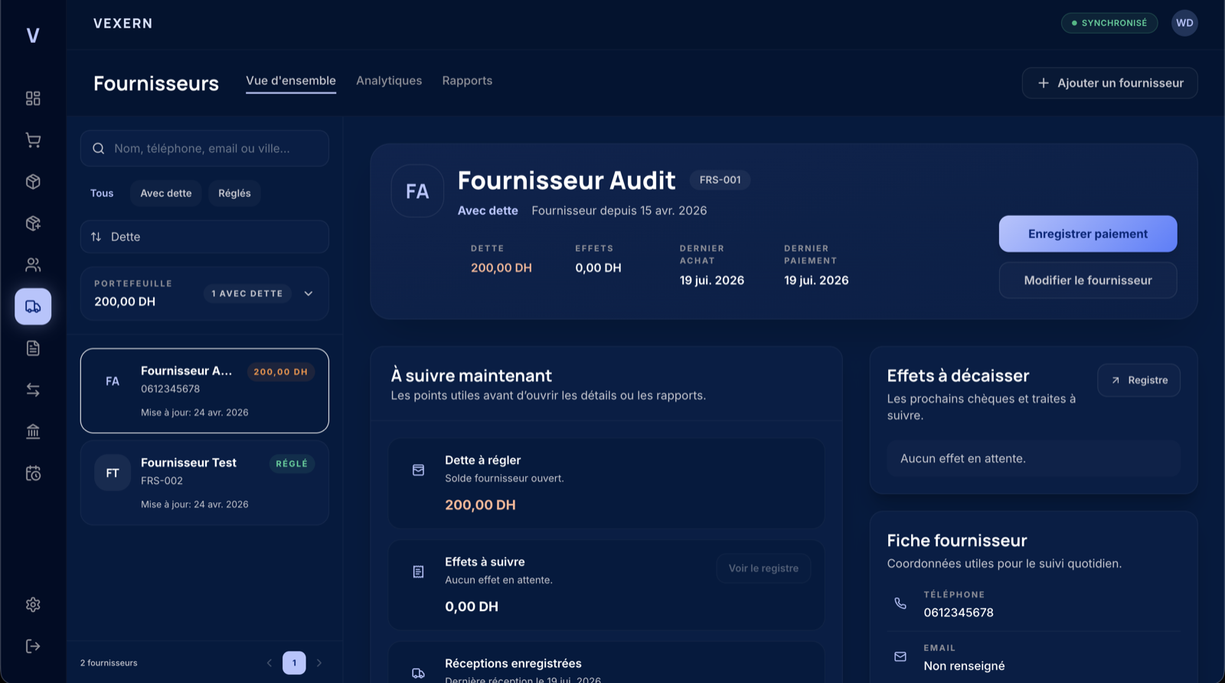
Task: Click the VEXERN brand name
Action: click(123, 24)
